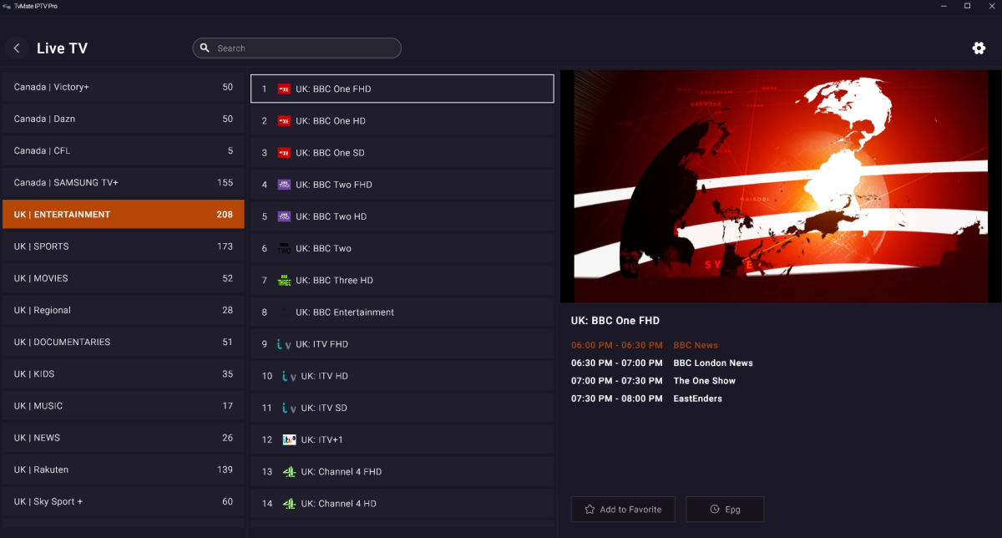Click in the Search input field
Screen dimensions: 1002x538
pyautogui.click(x=305, y=48)
